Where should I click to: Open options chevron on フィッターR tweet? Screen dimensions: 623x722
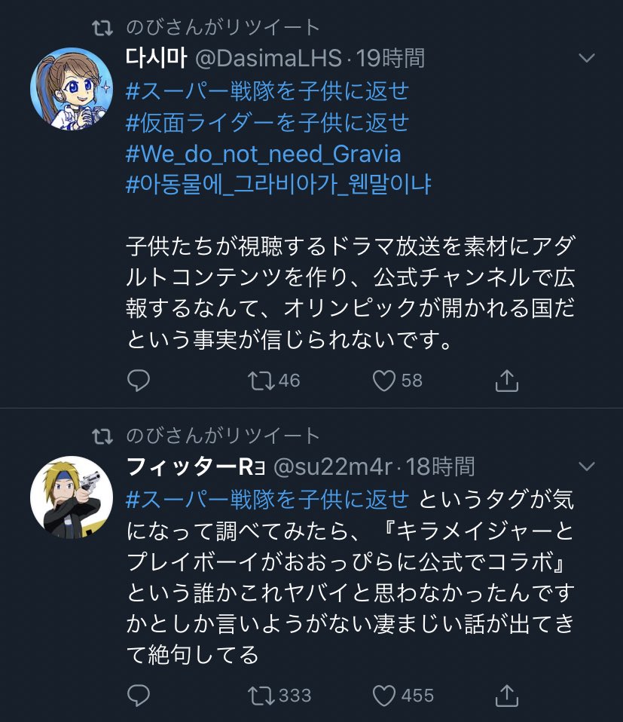point(587,466)
